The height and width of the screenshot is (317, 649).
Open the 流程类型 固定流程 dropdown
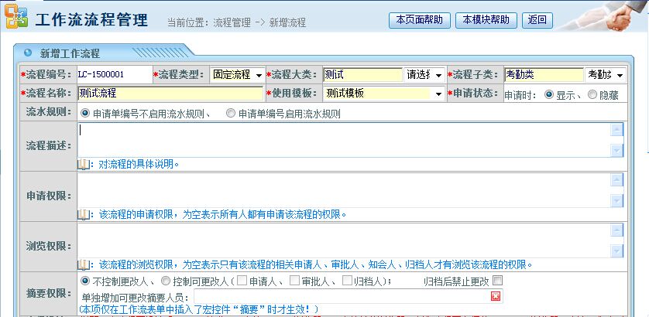[x=237, y=75]
